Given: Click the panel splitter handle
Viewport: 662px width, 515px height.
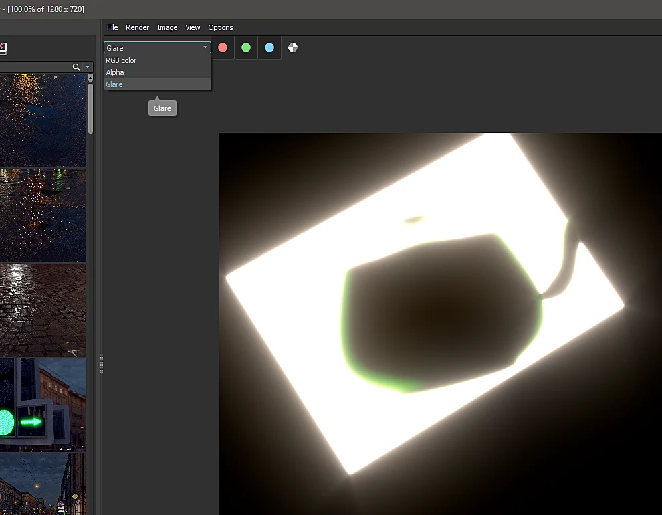Looking at the screenshot, I should (x=102, y=363).
